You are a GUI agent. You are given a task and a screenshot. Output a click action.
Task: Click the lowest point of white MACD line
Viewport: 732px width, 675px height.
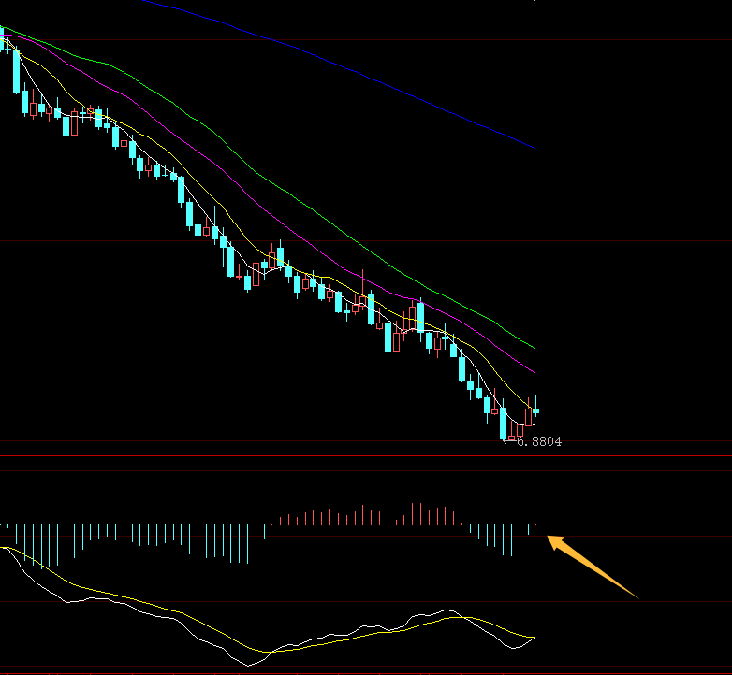click(248, 665)
